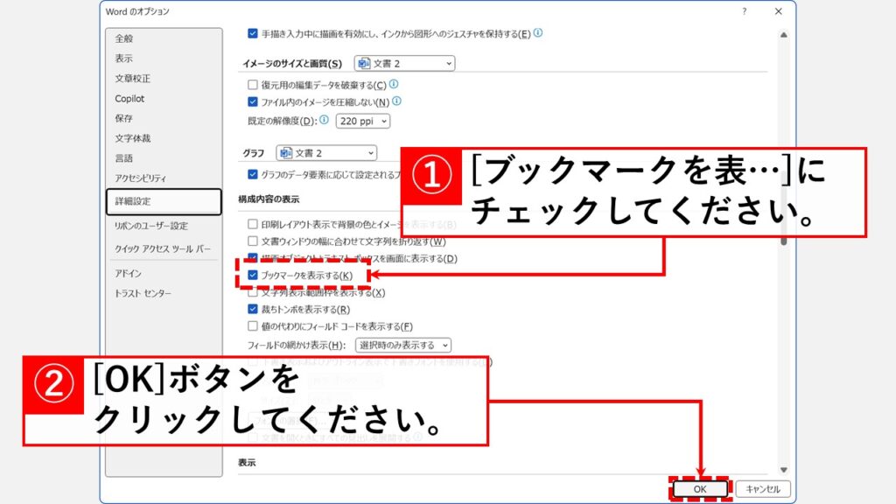896x504 pixels.
Task: Toggle グラフのデータ要素 checkbox
Action: [253, 174]
